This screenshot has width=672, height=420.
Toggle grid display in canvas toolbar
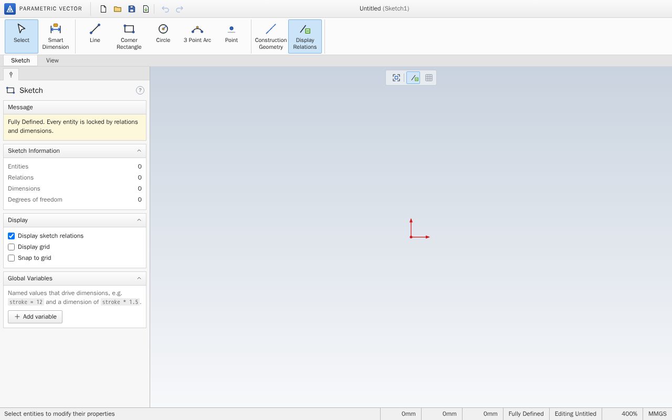(x=429, y=78)
